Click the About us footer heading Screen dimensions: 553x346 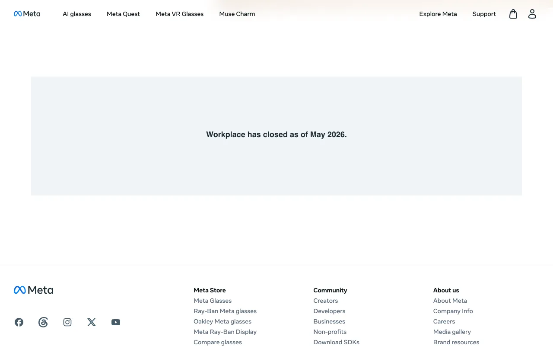click(x=446, y=290)
